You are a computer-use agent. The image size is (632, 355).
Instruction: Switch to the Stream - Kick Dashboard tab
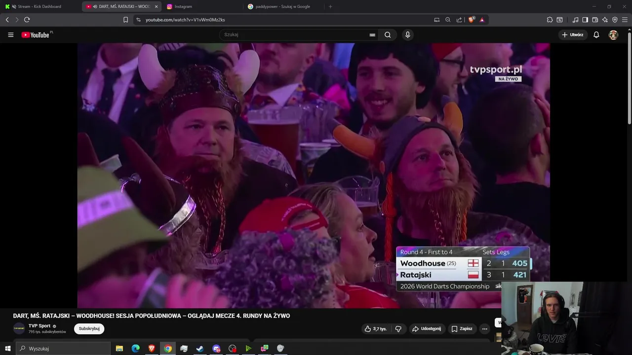(x=40, y=6)
